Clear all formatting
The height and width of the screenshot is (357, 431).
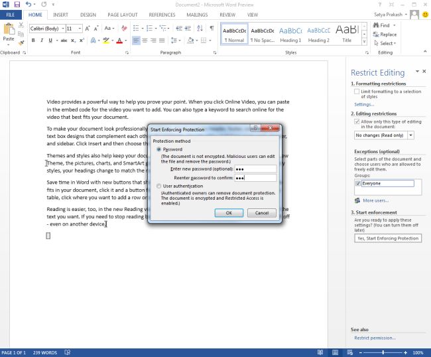click(124, 29)
